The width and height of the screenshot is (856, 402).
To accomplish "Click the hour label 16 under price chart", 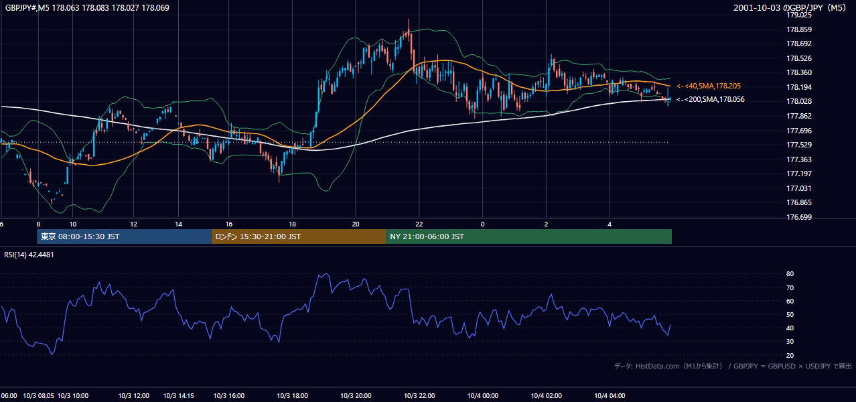I will coord(229,224).
